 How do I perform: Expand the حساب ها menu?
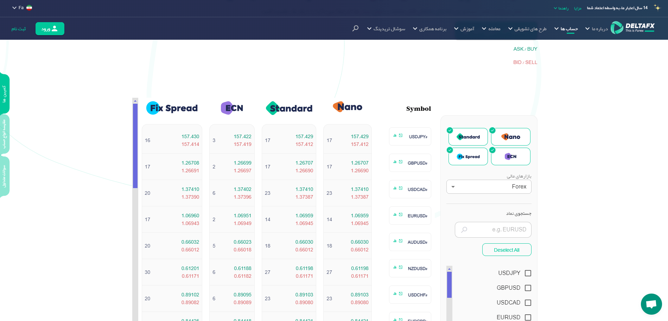coord(566,29)
